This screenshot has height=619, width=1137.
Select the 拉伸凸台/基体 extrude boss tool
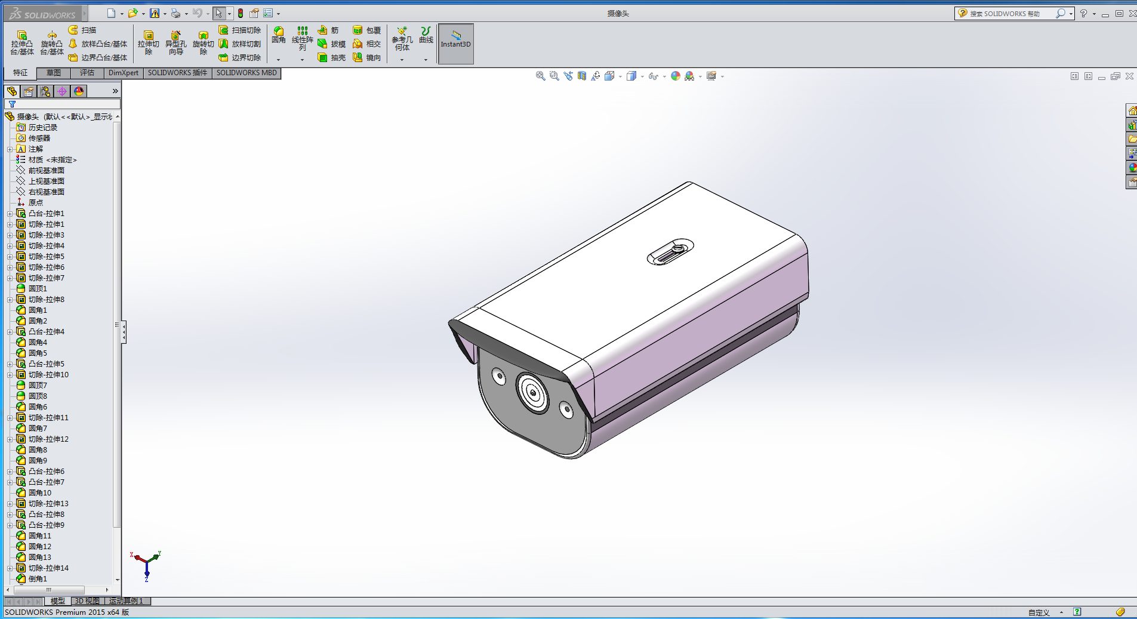(x=22, y=43)
